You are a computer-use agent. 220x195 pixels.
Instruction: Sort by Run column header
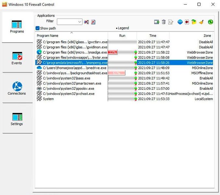122,35
